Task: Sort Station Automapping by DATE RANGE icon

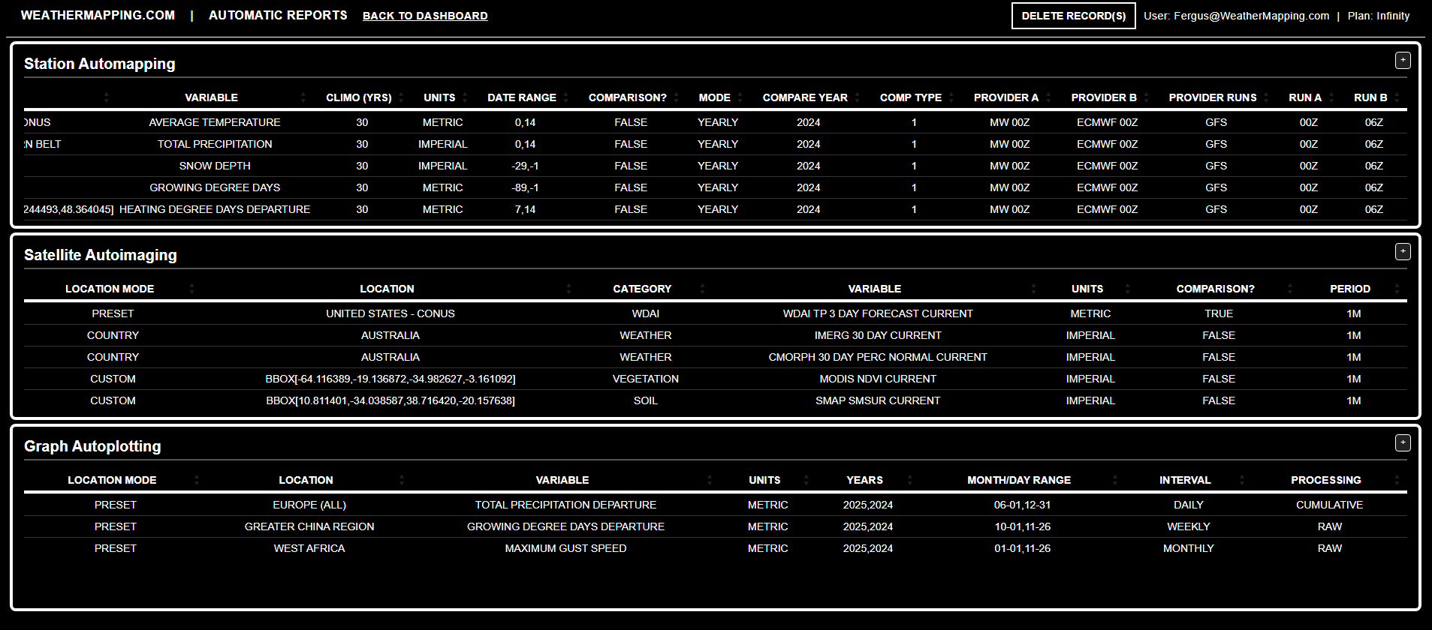Action: click(x=566, y=97)
